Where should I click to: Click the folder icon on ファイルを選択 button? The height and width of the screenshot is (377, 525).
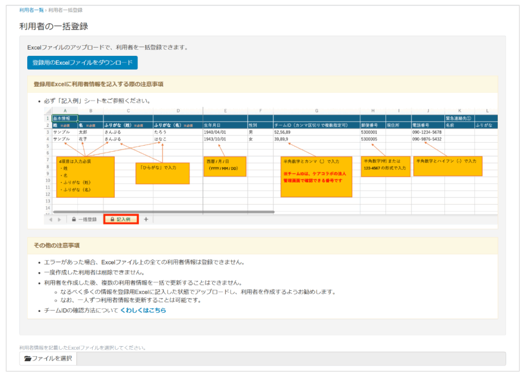pyautogui.click(x=28, y=358)
